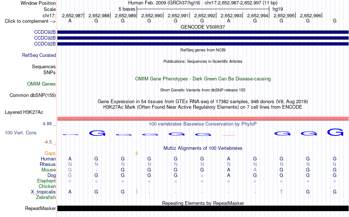Click the Dog species label
Image resolution: width=349 pixels, height=217 pixels.
[51, 176]
